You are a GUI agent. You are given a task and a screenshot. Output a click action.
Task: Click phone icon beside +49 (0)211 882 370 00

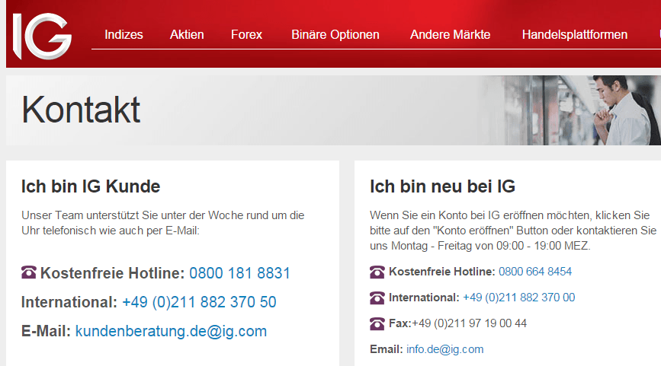click(x=377, y=298)
